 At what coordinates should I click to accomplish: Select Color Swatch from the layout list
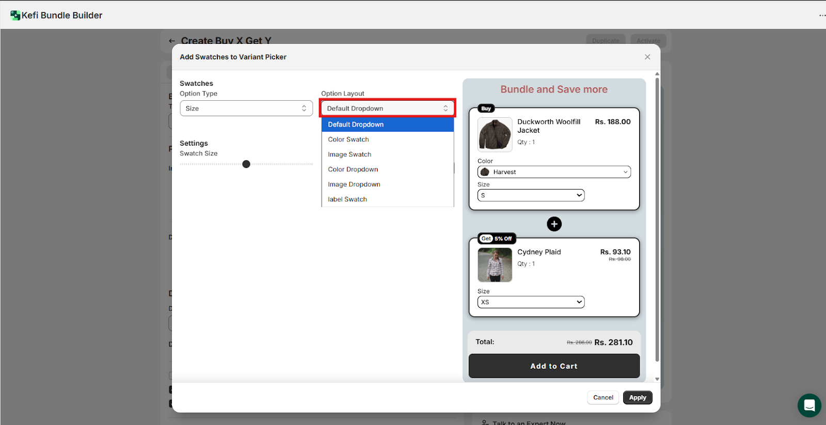[348, 139]
